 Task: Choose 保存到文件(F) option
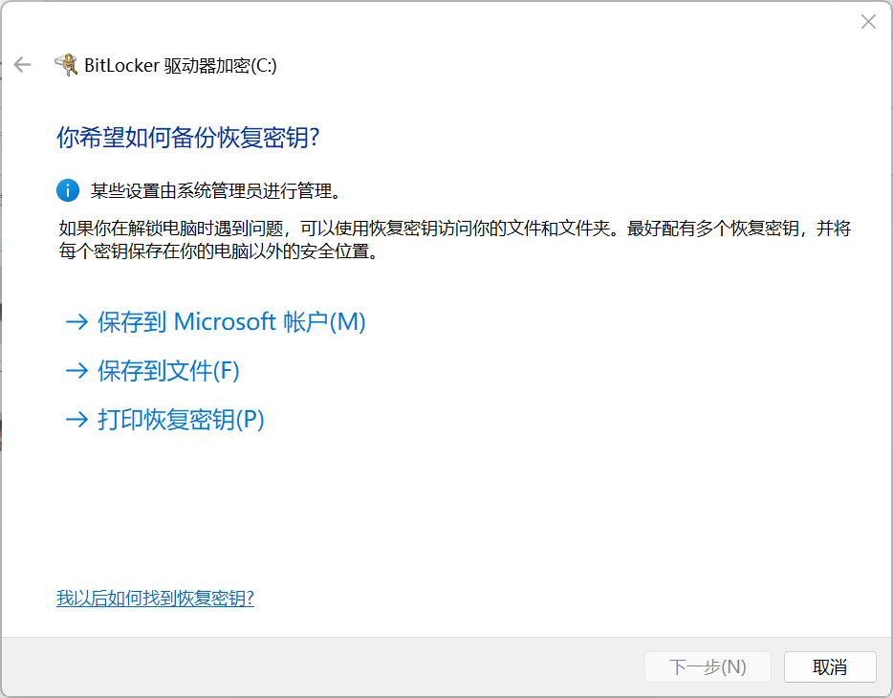tap(152, 371)
